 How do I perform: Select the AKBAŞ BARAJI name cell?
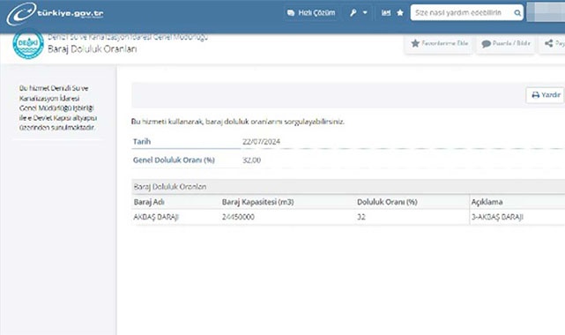[x=156, y=217]
